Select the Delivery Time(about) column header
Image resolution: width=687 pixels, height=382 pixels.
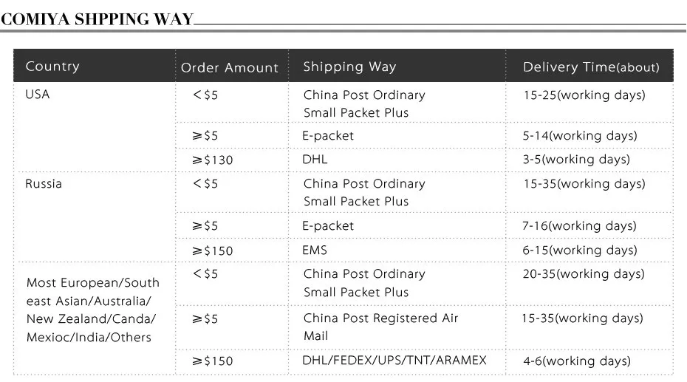pos(591,67)
